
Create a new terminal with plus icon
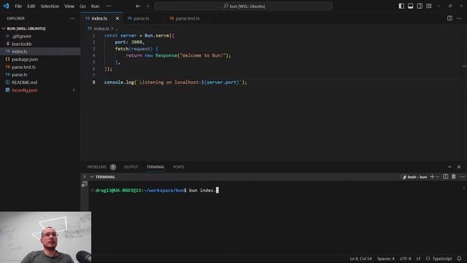tap(432, 177)
